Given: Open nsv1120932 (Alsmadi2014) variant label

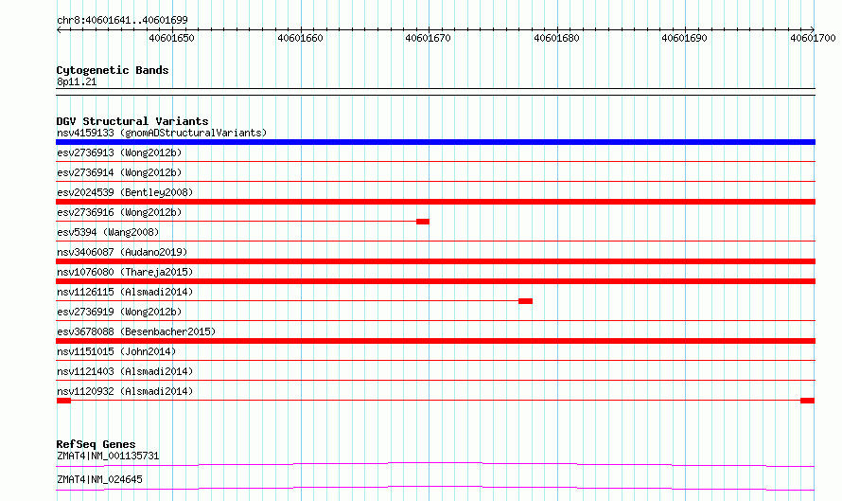Looking at the screenshot, I should coord(125,391).
